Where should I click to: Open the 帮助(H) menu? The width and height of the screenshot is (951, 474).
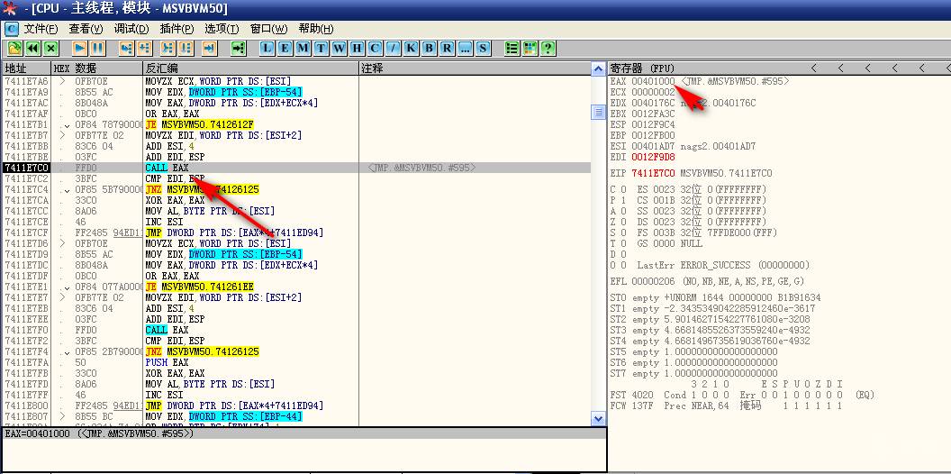click(315, 29)
